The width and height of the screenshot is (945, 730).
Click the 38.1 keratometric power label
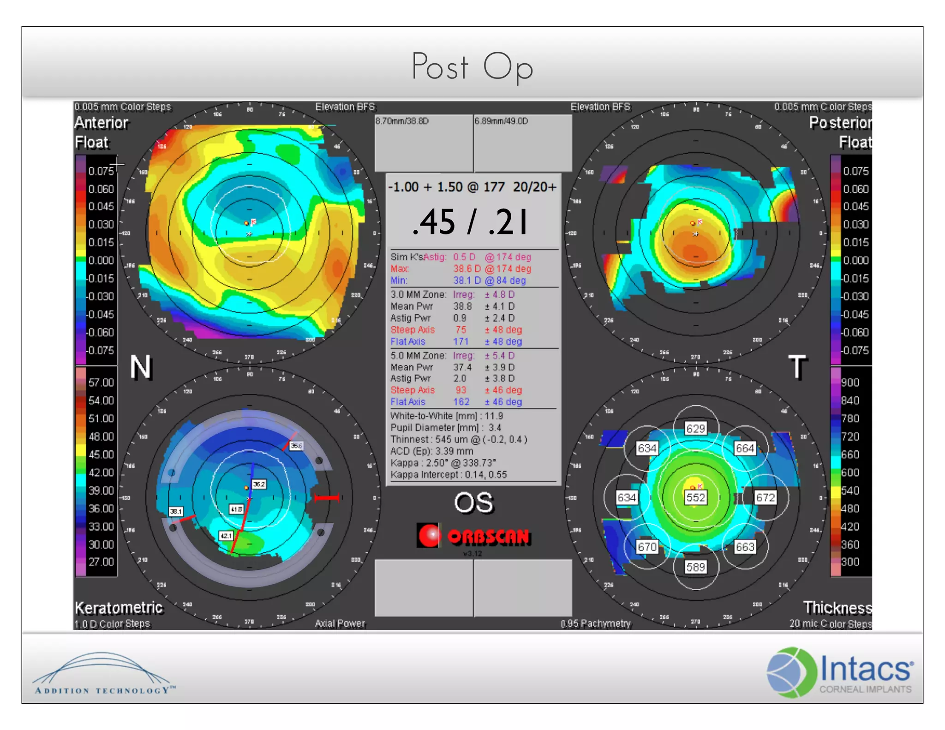click(x=176, y=511)
